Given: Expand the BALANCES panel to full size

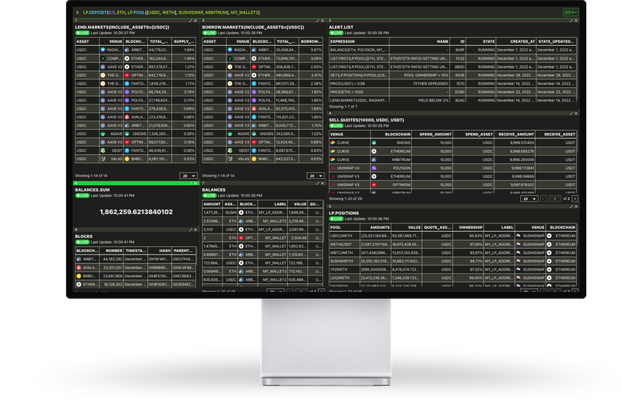Looking at the screenshot, I should point(318,183).
